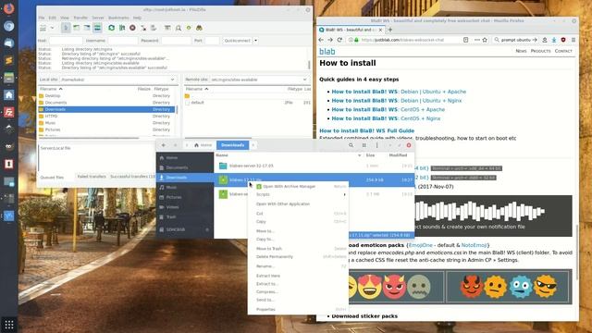
Task: Open the Server menu in FileZilla
Action: pos(98,18)
